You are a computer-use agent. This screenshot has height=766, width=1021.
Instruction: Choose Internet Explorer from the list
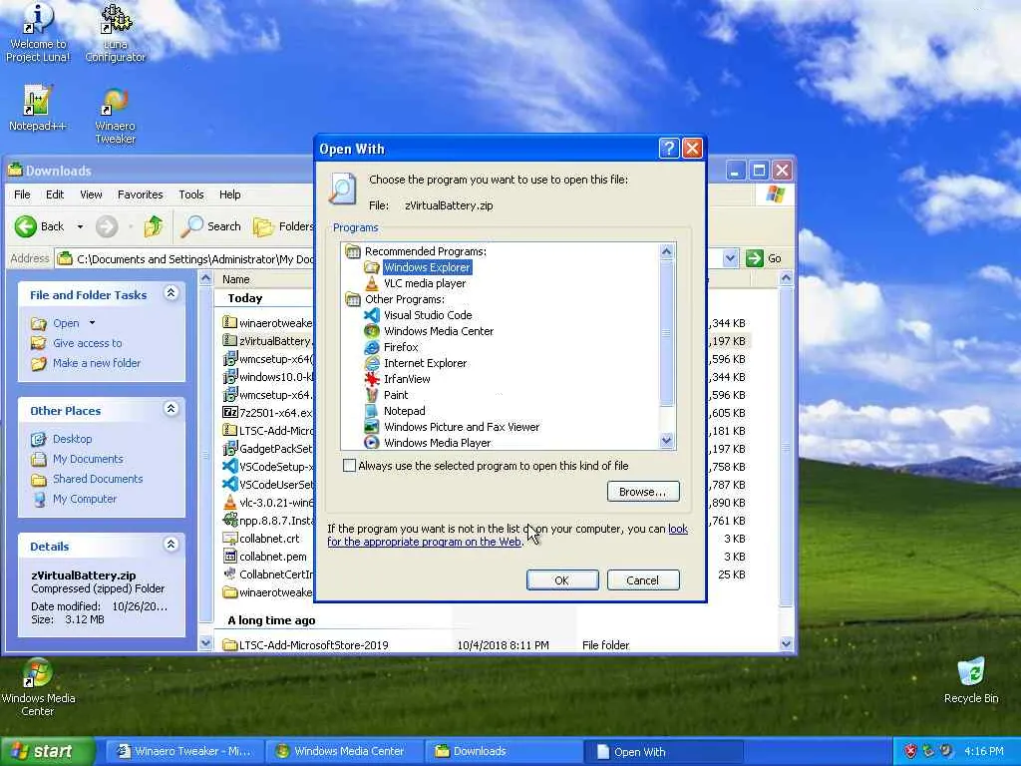[x=425, y=363]
